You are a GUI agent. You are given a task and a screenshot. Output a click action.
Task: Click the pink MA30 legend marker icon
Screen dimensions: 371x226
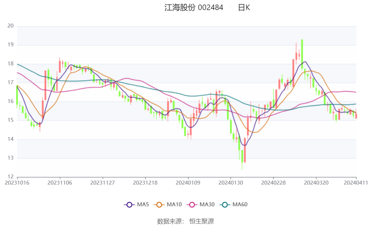(192, 205)
